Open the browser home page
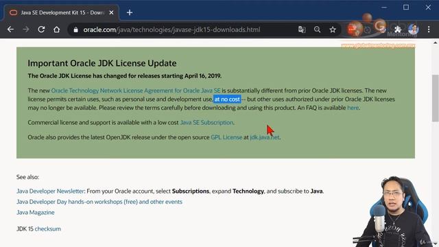This screenshot has width=439, height=247. (56, 30)
